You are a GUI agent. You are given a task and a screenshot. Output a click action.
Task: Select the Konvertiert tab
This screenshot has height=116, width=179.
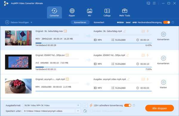coord(99,22)
